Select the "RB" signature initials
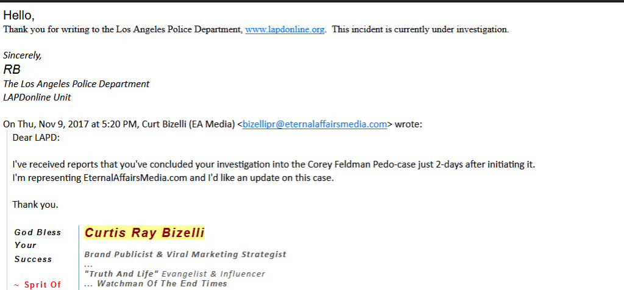 pyautogui.click(x=12, y=69)
